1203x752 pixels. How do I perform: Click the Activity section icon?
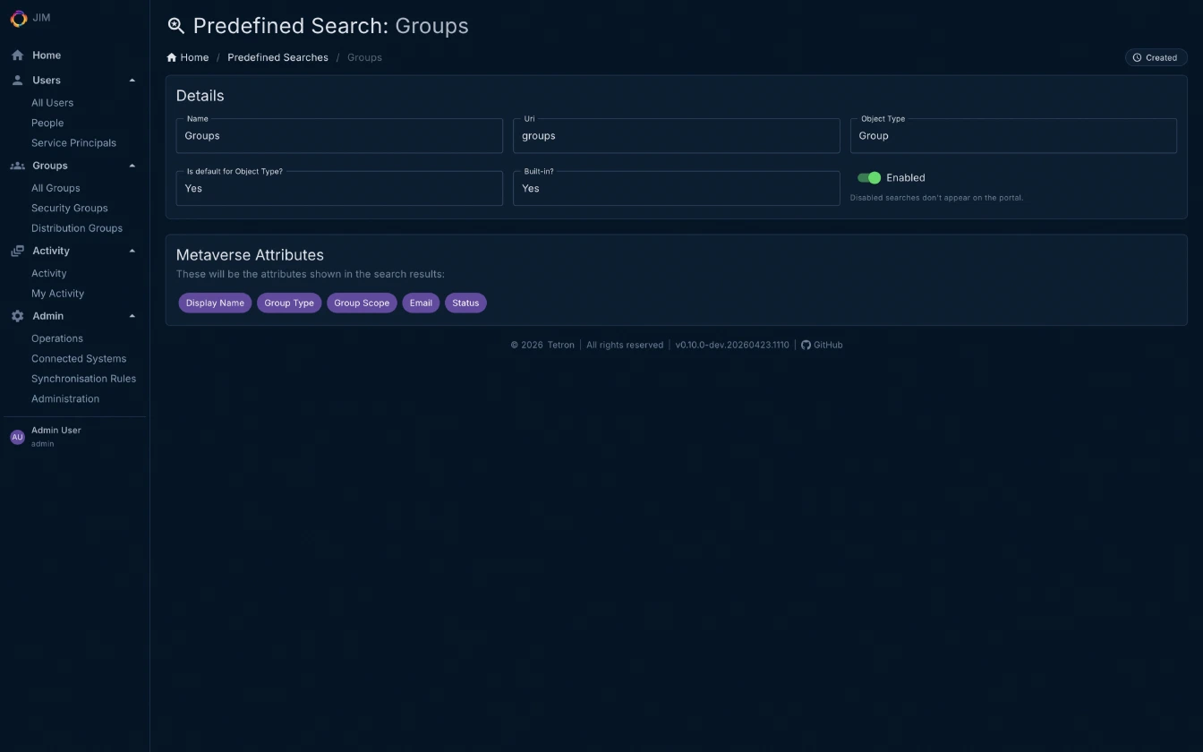point(16,251)
